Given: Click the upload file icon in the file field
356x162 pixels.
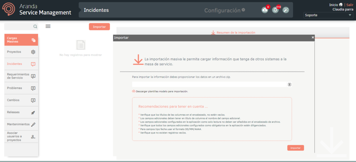Looking at the screenshot, I should click(290, 84).
